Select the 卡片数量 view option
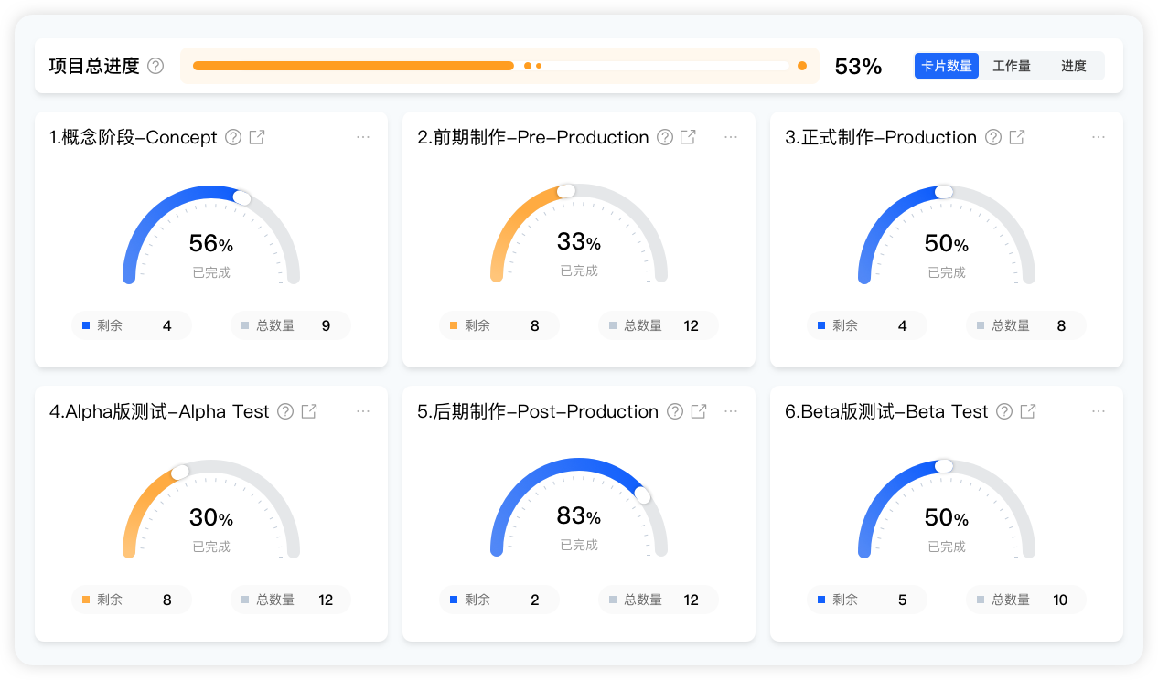 pos(947,66)
